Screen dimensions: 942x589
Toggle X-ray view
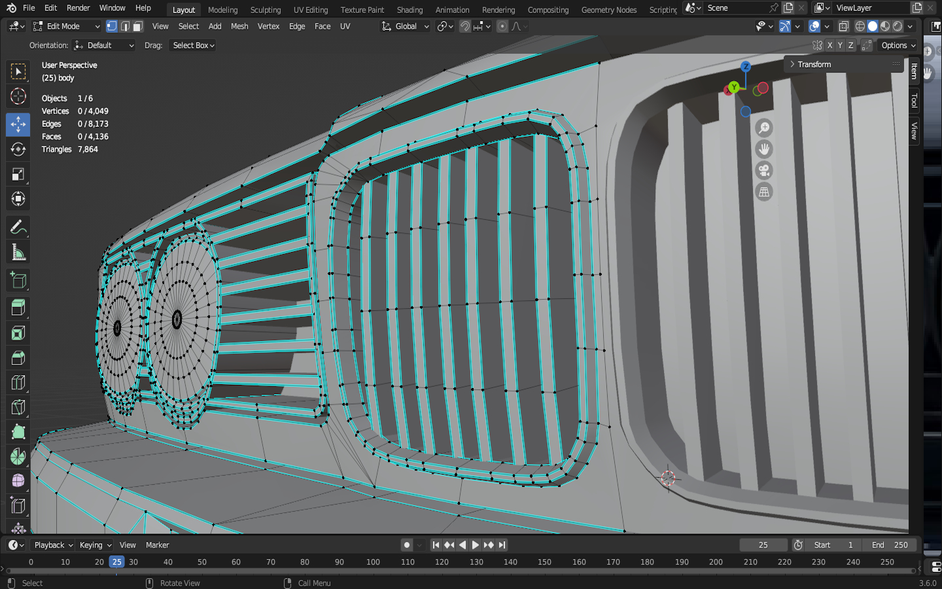click(x=844, y=26)
